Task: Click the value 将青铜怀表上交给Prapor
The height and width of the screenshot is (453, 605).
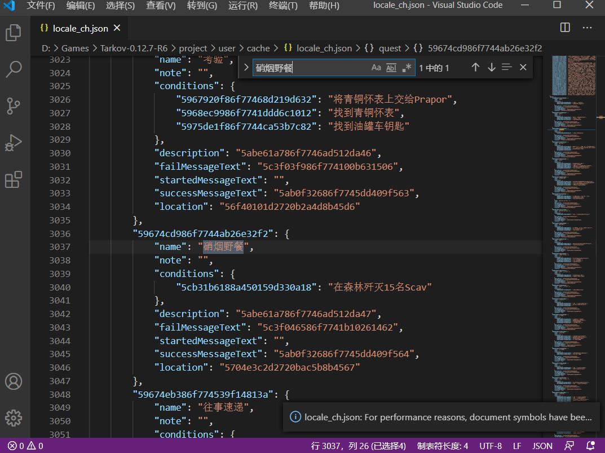Action: click(390, 99)
